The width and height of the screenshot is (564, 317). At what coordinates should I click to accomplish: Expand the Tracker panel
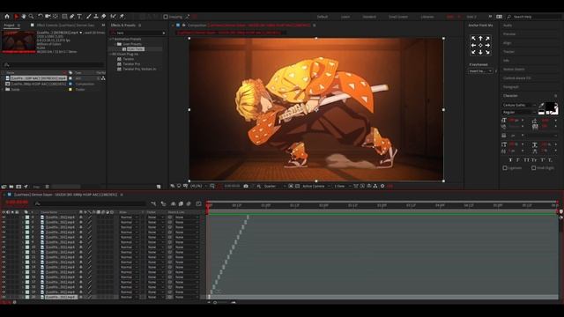[x=509, y=52]
